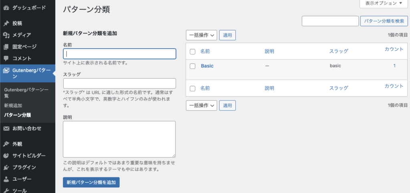Click the comment bubble icon beside コメント
Screen dimensions: 410x193
point(6,58)
